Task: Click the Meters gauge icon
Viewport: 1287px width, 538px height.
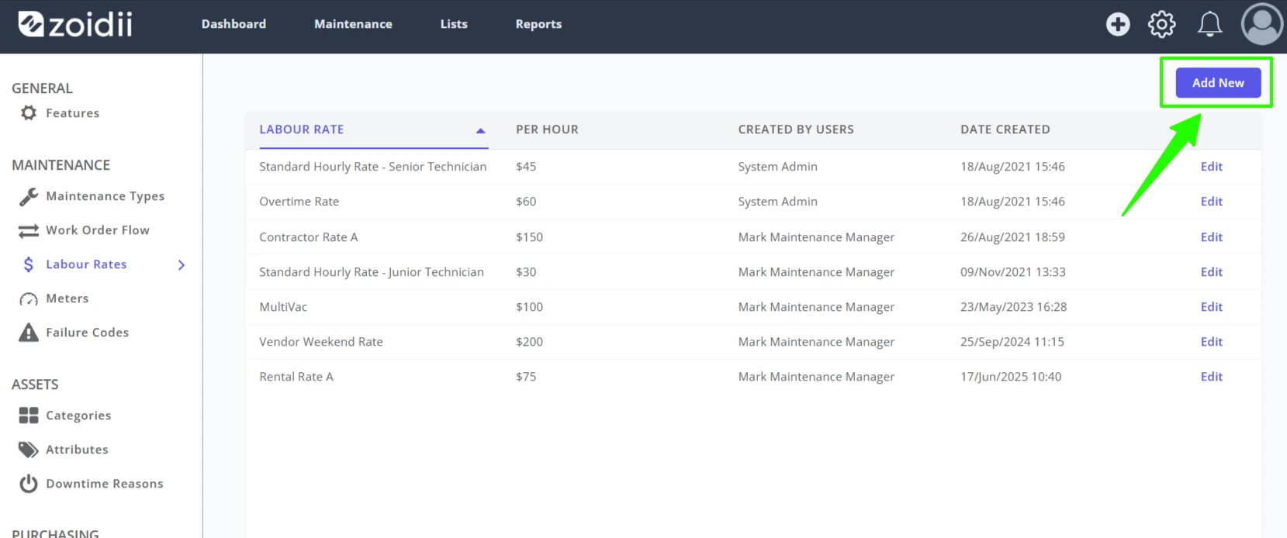Action: point(29,299)
